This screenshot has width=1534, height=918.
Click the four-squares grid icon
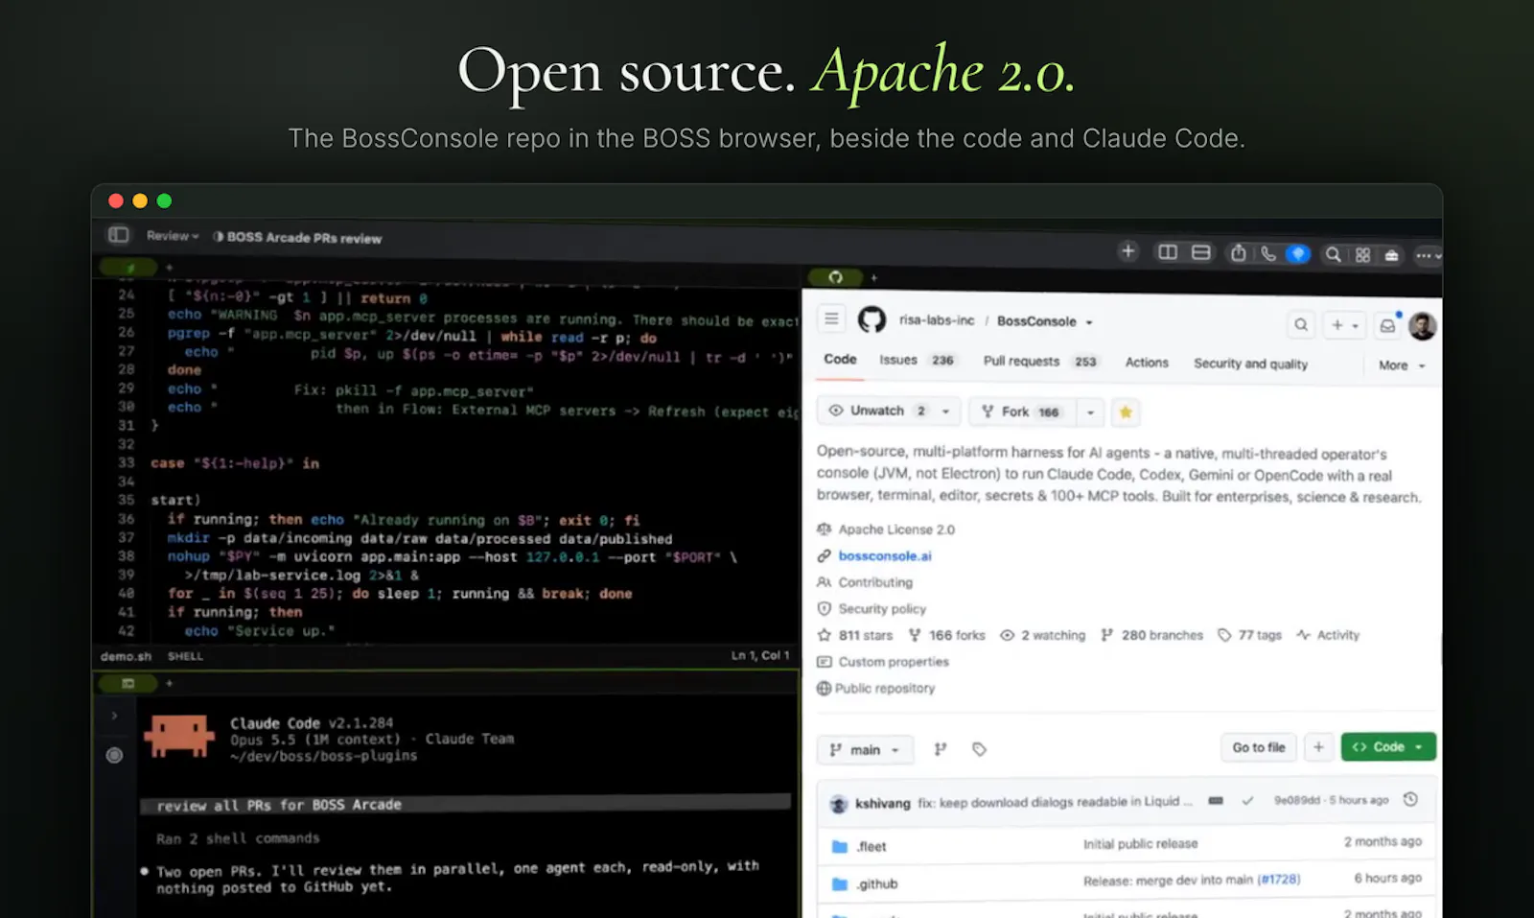pos(1362,255)
